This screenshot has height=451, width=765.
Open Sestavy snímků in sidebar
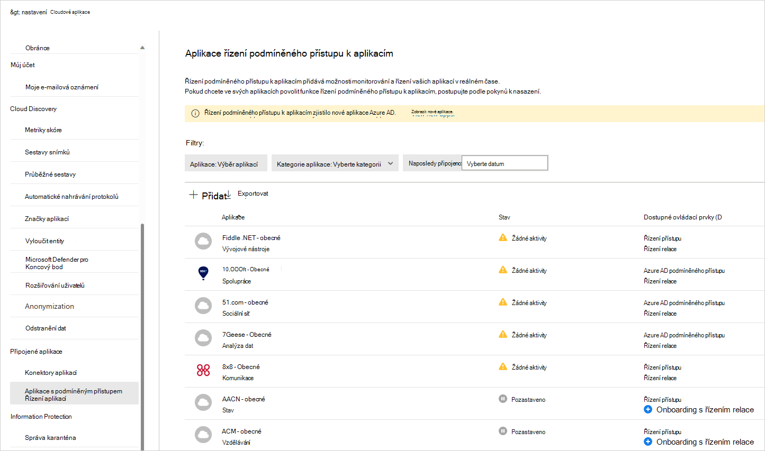click(x=47, y=152)
